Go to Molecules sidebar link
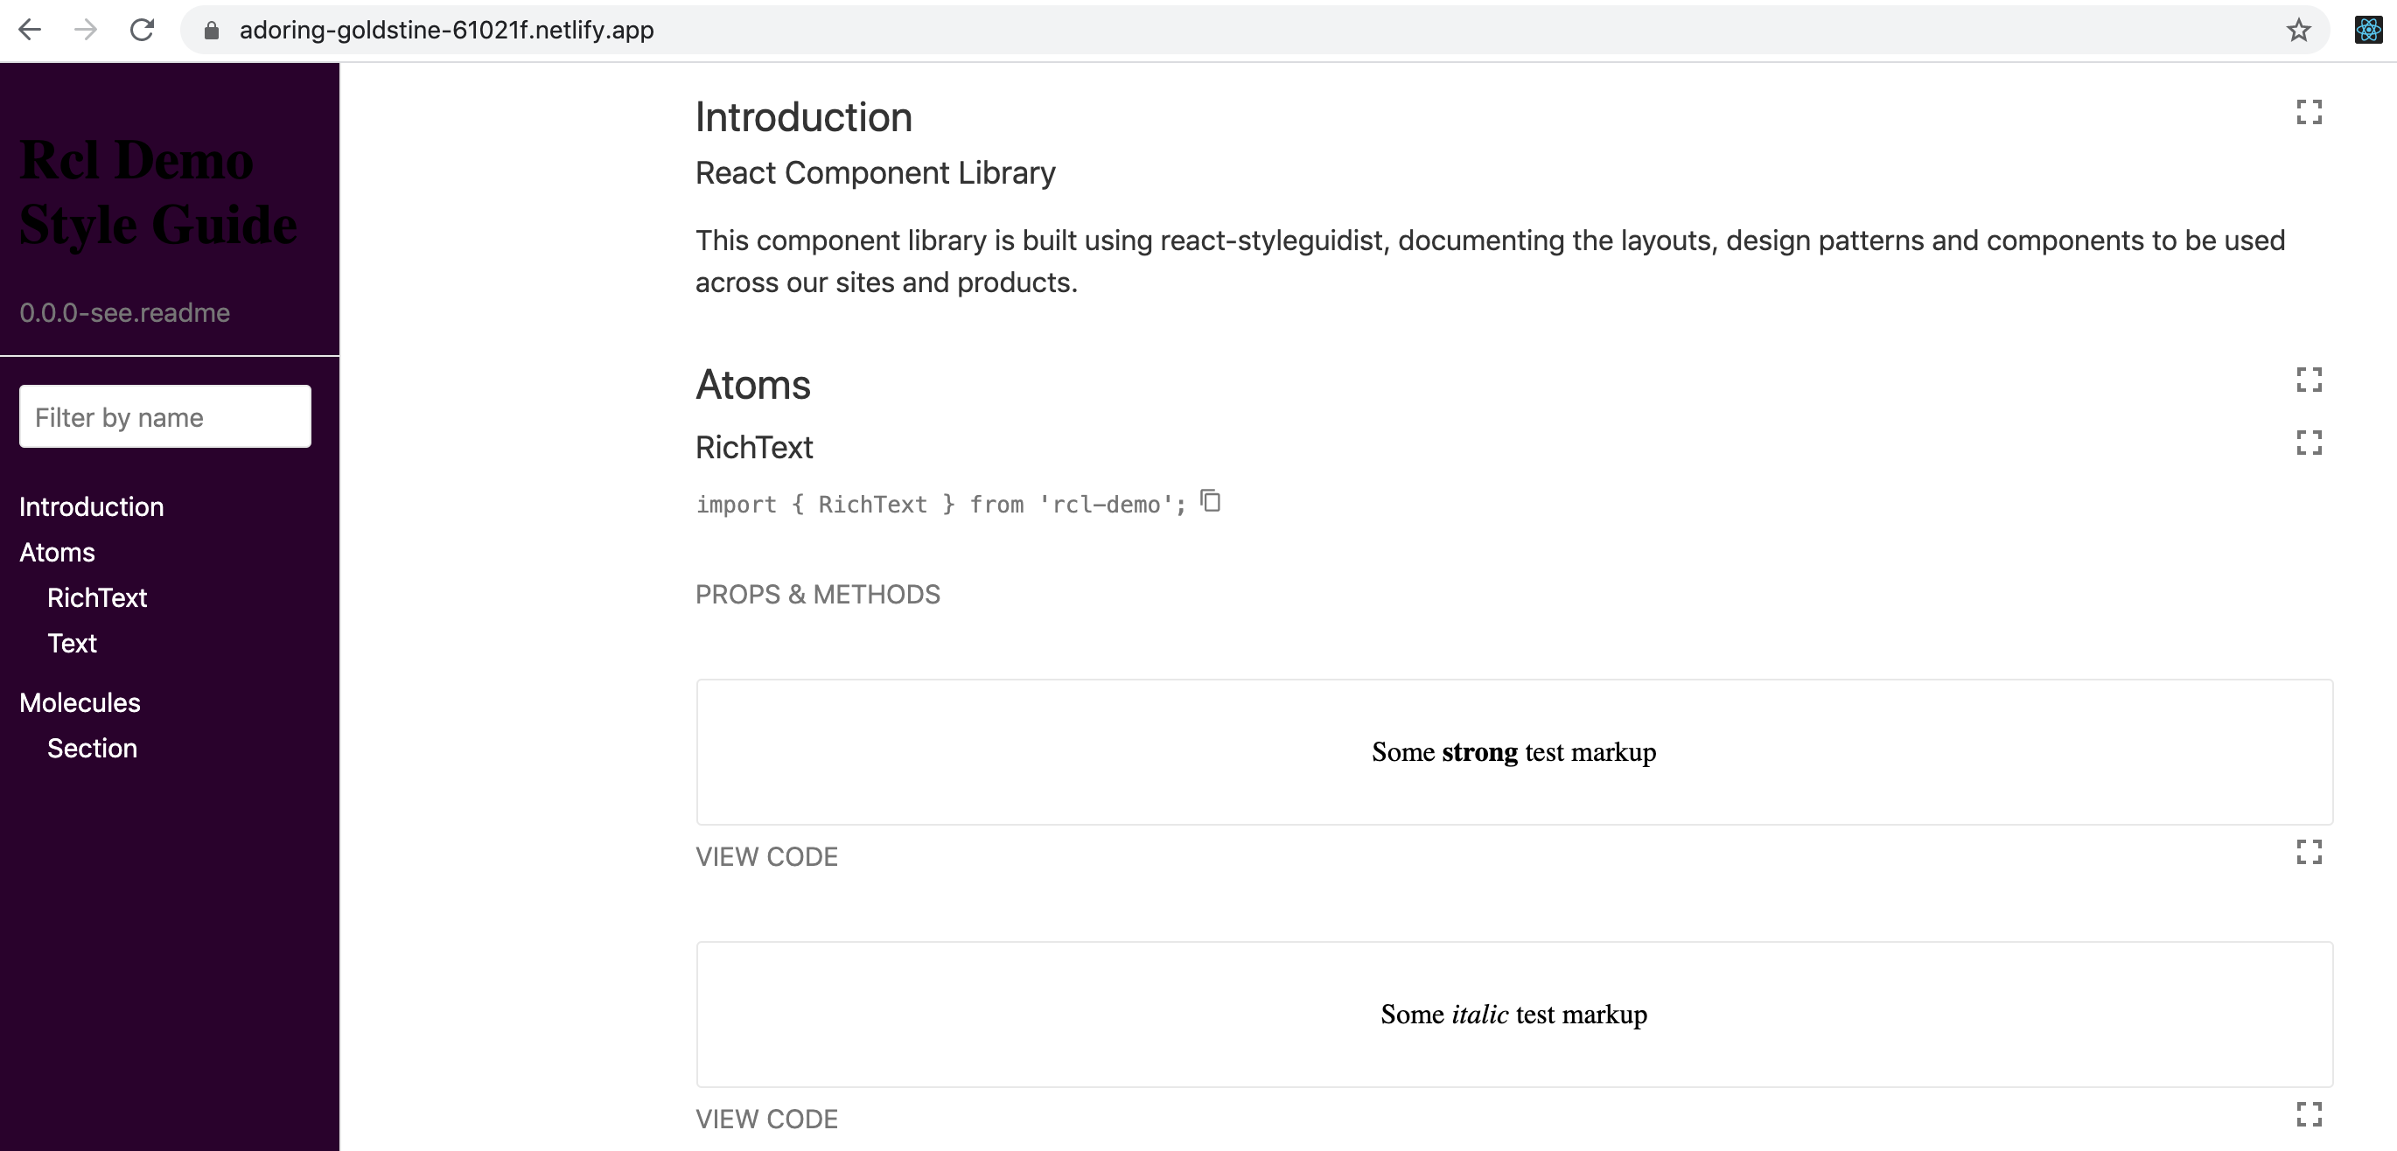The image size is (2397, 1151). tap(80, 702)
